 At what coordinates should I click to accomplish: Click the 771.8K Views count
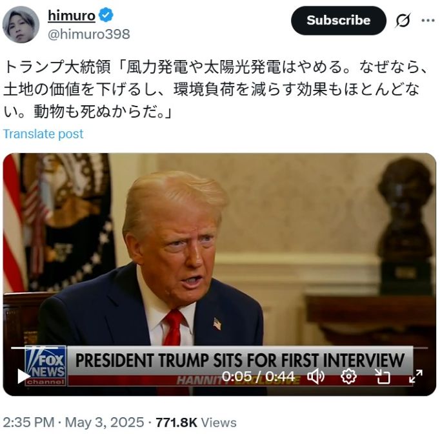pyautogui.click(x=196, y=422)
